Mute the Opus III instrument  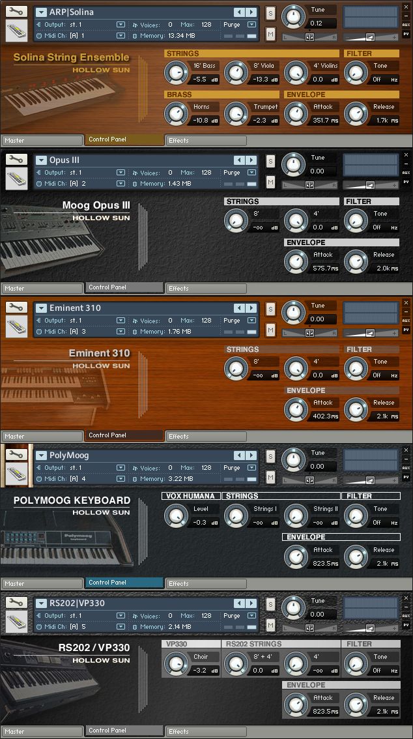(x=270, y=182)
